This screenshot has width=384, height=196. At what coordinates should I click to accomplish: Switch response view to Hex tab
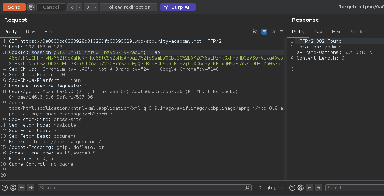point(336,32)
